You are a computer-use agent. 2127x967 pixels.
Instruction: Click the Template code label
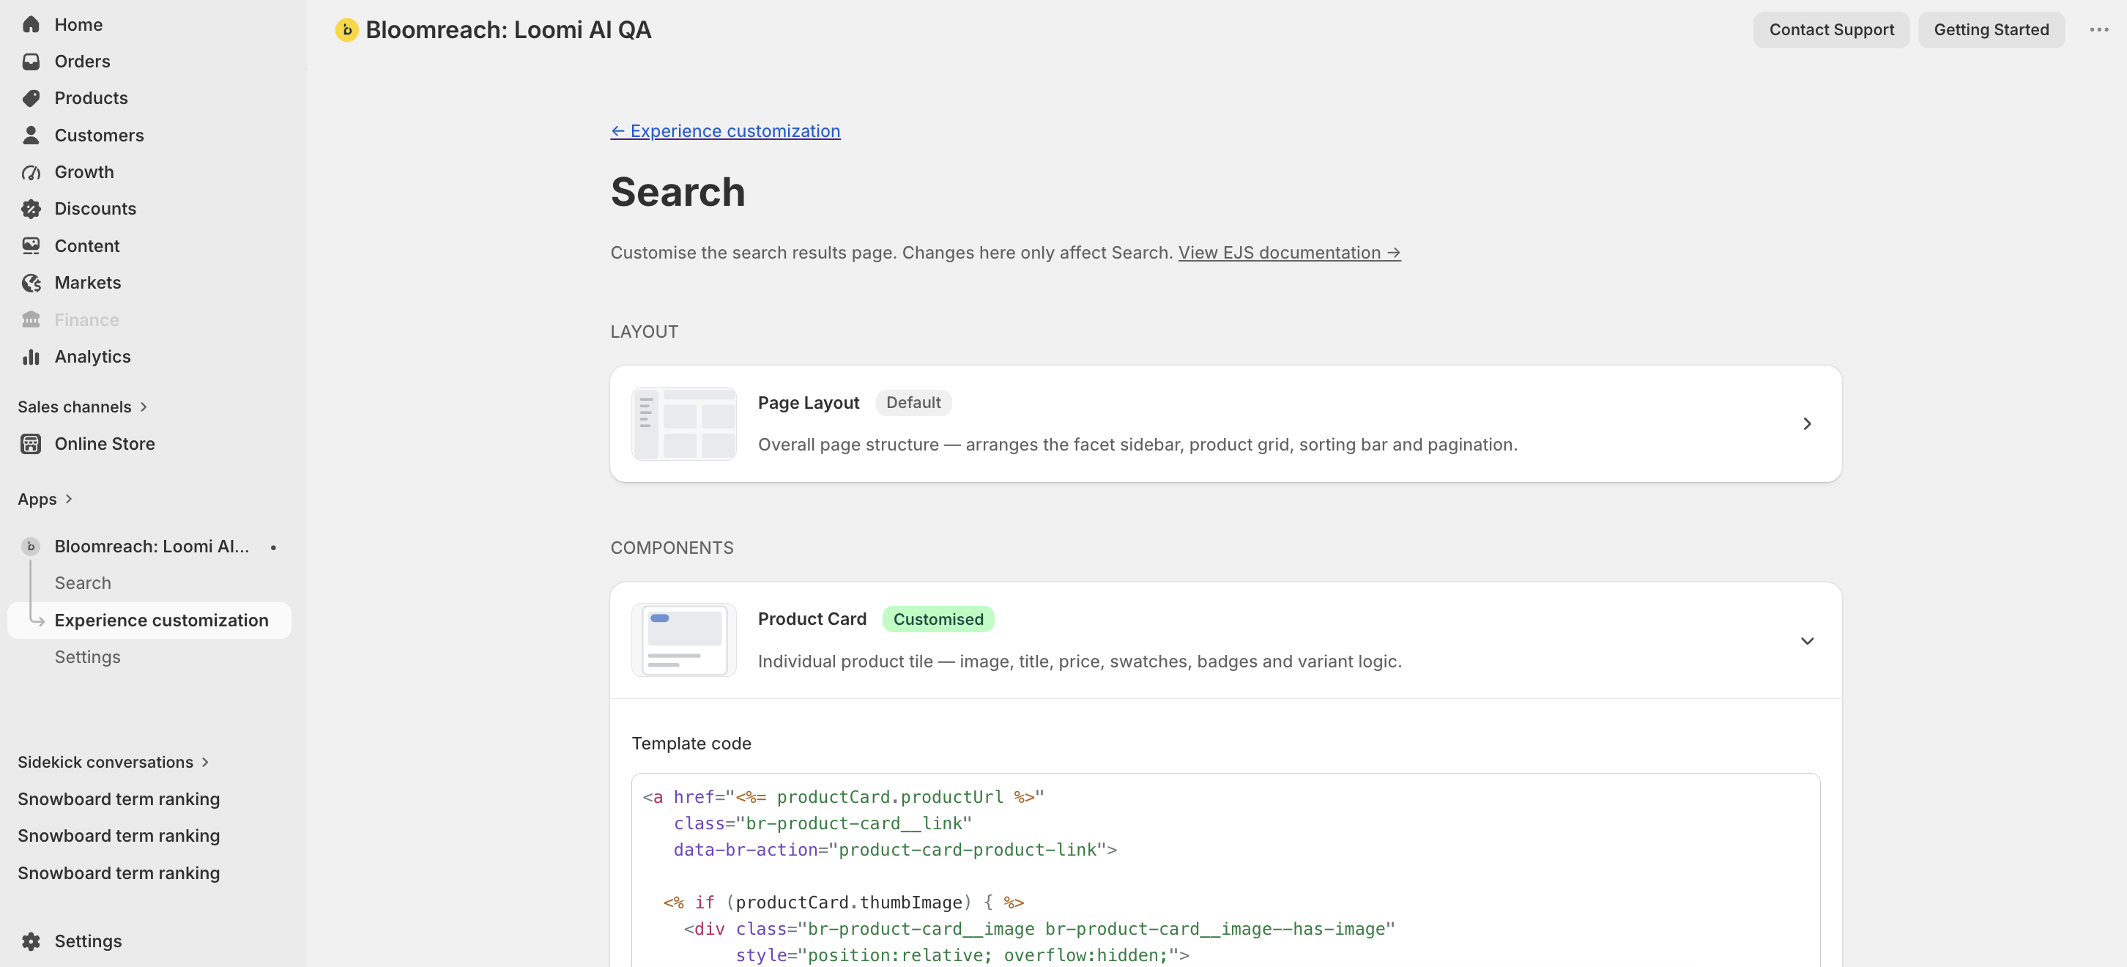coord(691,744)
